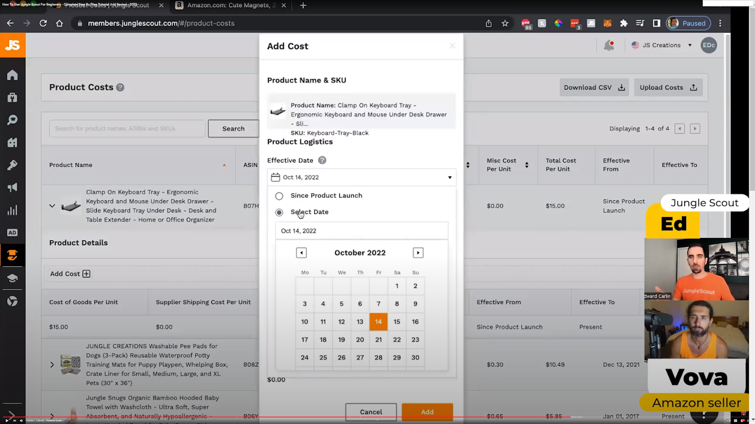The width and height of the screenshot is (755, 424).
Task: Select October 15 in the calendar
Action: 397,322
